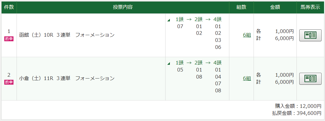
Task: Collapse the 函館 10R formation triangle
Action: [x=169, y=20]
